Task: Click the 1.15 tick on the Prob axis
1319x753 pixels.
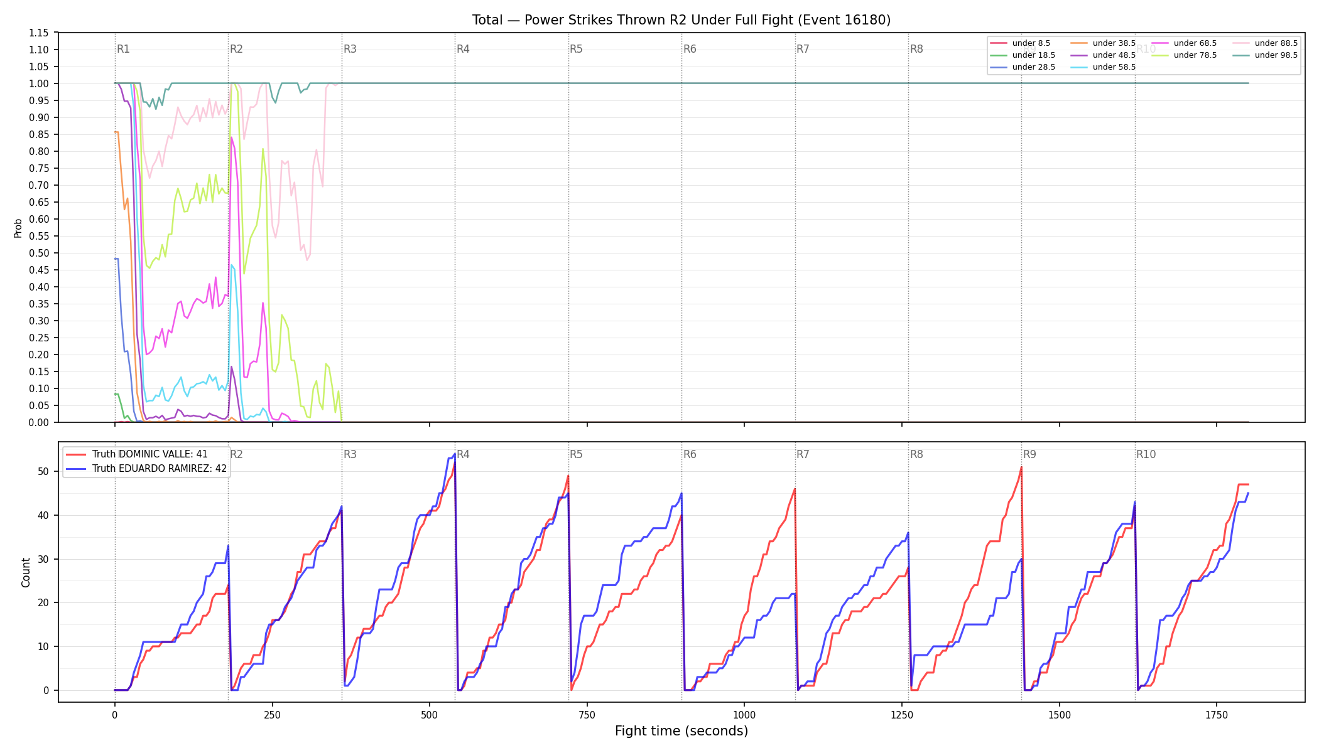Action: point(39,33)
